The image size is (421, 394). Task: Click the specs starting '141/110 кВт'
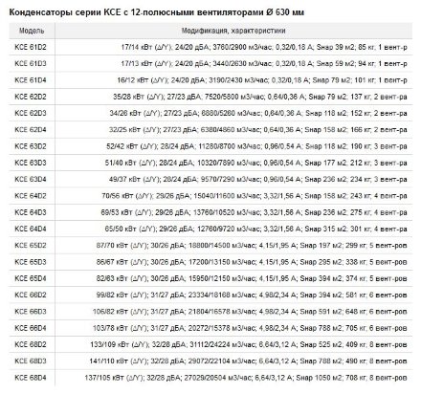248,361
